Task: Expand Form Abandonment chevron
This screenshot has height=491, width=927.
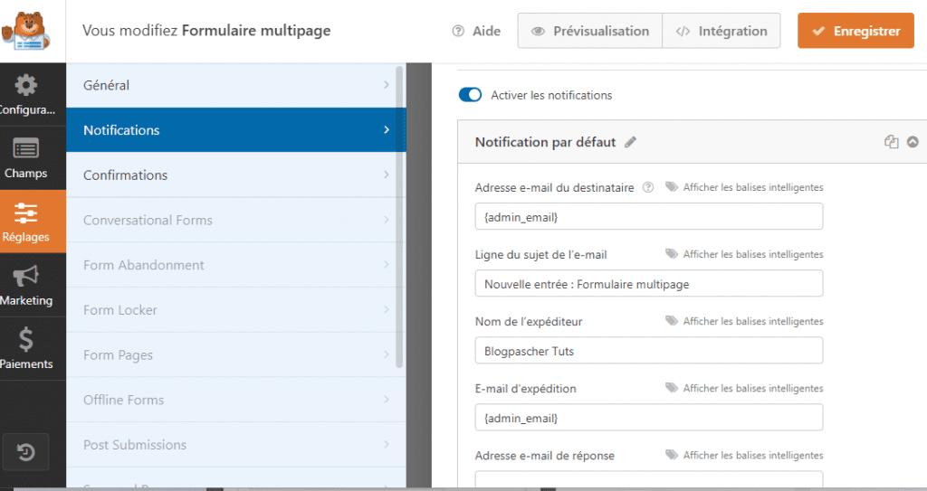Action: point(386,264)
